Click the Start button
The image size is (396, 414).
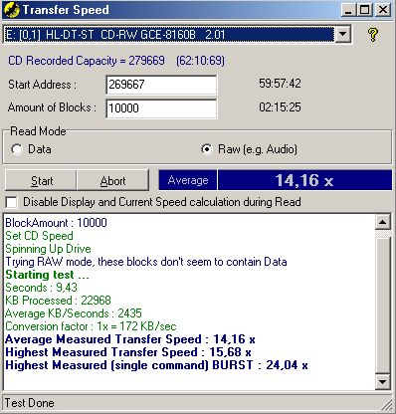41,180
